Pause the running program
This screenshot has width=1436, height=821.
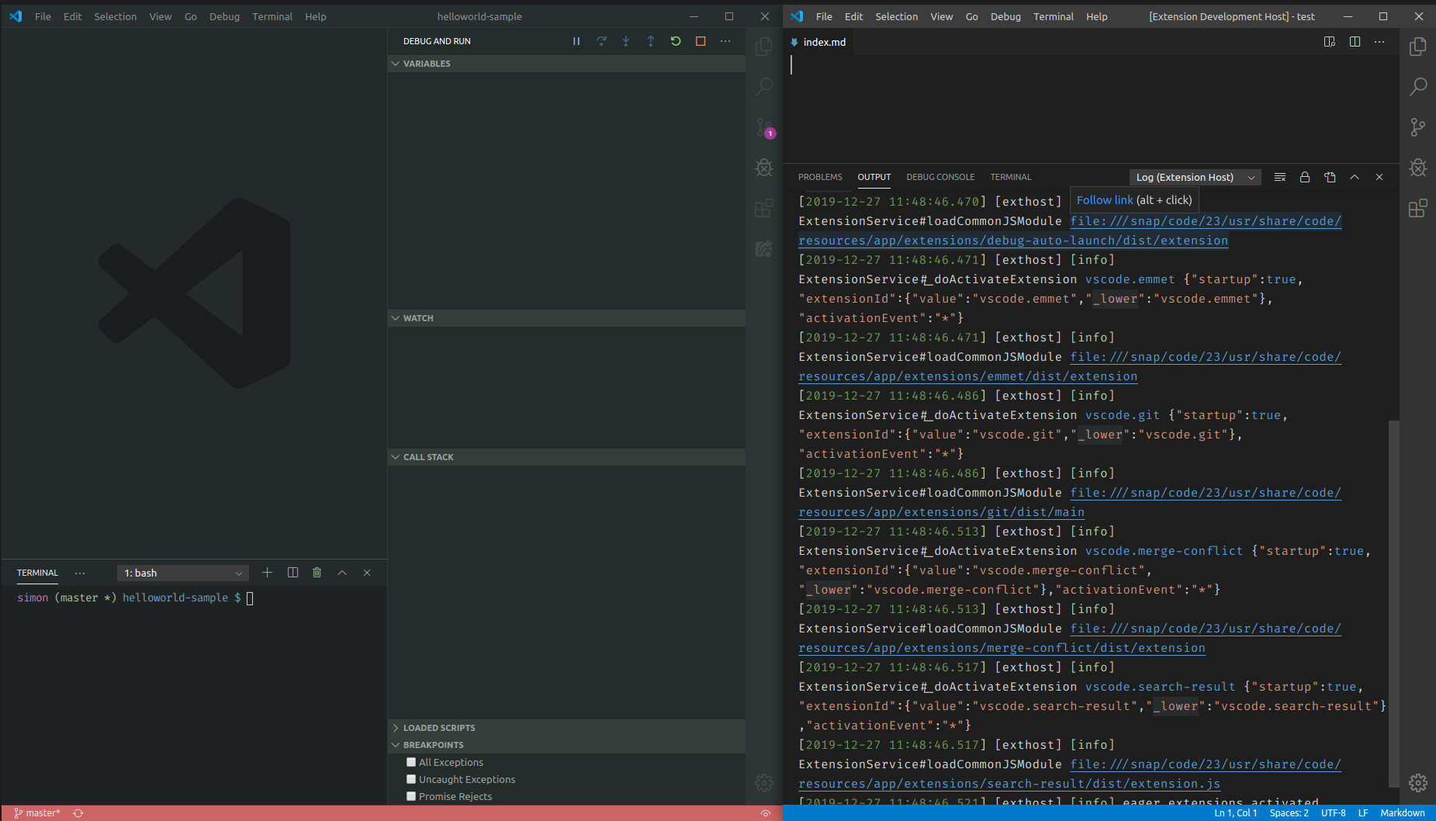pyautogui.click(x=576, y=41)
